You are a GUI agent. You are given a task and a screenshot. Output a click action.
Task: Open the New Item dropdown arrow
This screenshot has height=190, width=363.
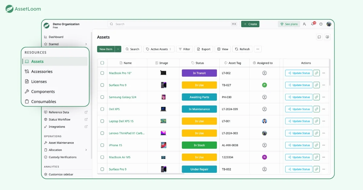coord(118,49)
